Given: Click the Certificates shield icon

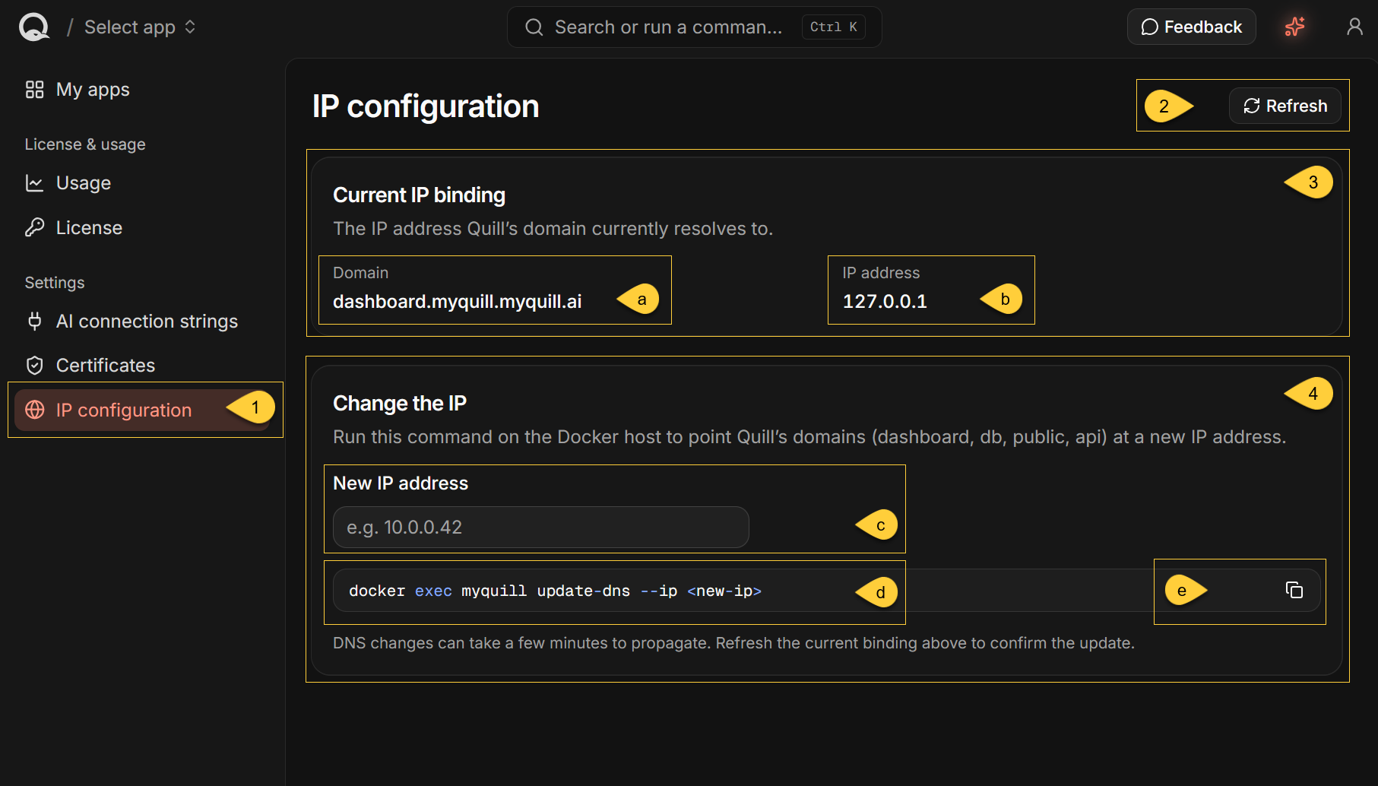Looking at the screenshot, I should pos(35,365).
